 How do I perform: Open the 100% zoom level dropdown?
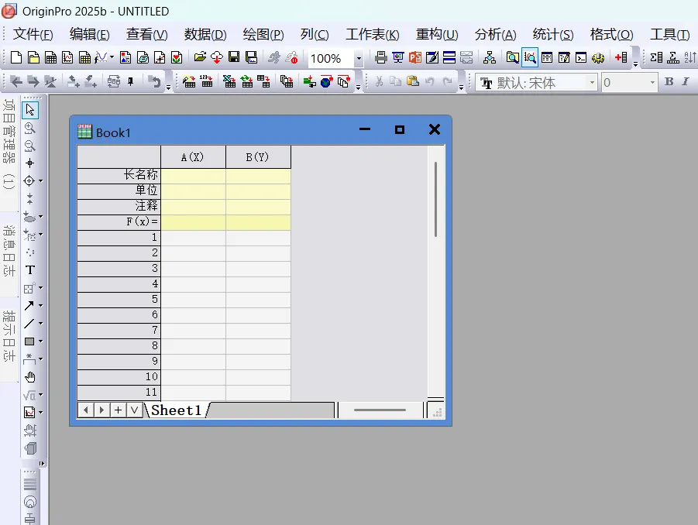pos(359,58)
